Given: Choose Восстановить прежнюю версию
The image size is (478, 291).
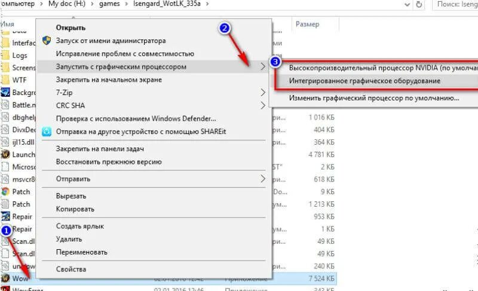Looking at the screenshot, I should (109, 162).
